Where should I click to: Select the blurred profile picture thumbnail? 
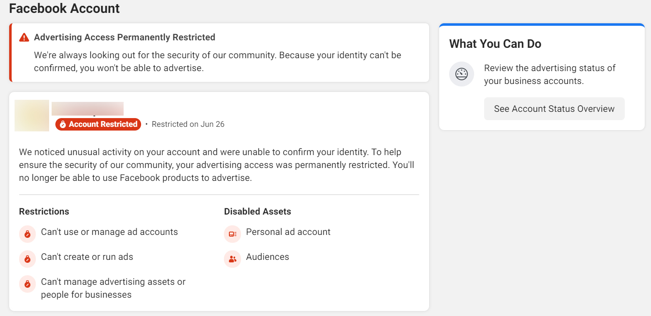click(x=32, y=116)
